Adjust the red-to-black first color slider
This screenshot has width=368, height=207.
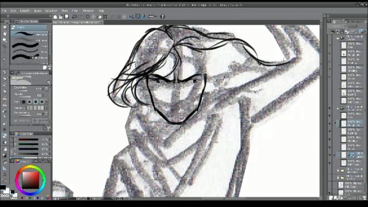28,139
